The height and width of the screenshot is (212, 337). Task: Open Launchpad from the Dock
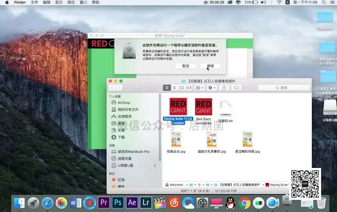[x=33, y=203]
